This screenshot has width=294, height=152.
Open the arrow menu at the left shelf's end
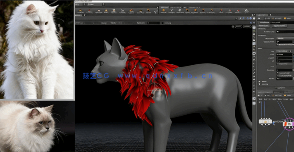tap(158, 7)
